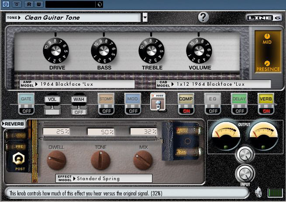Image resolution: width=286 pixels, height=202 pixels.
Task: Click the DRIVE knob
Action: click(x=56, y=51)
